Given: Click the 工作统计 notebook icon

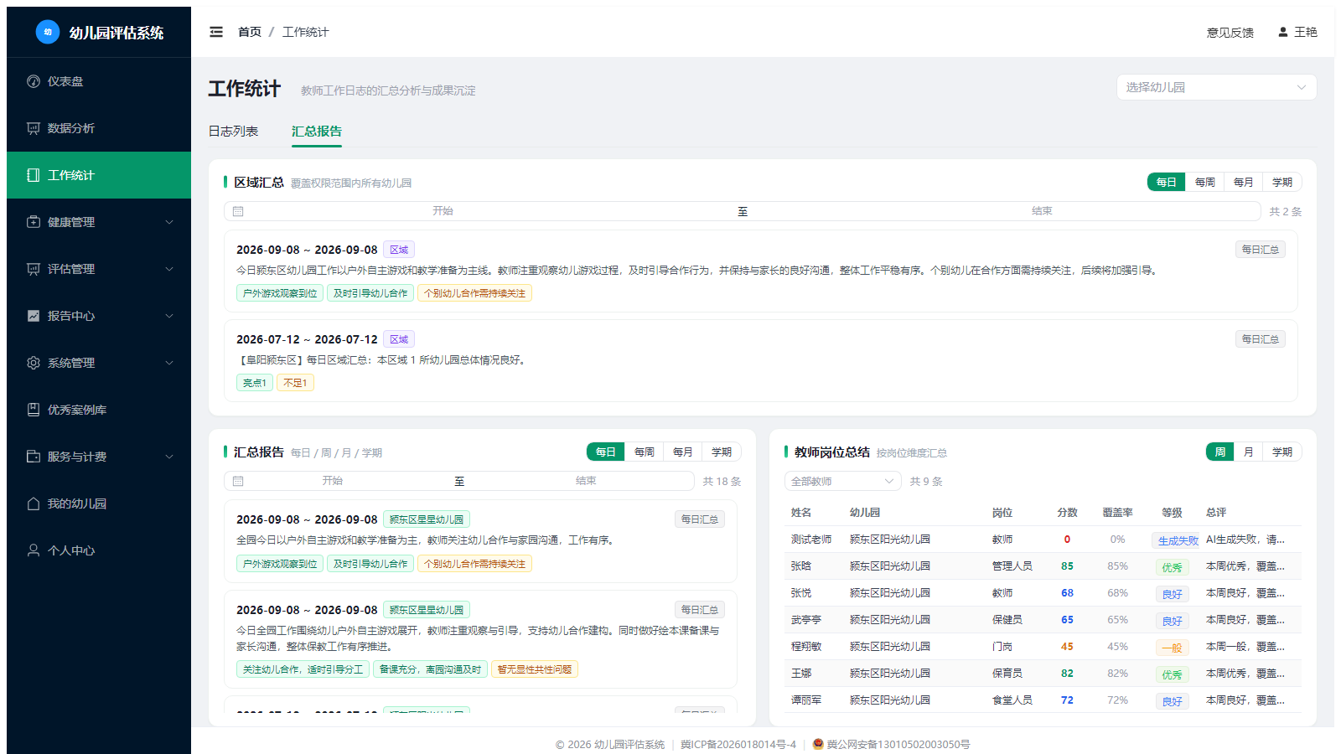Looking at the screenshot, I should click(x=34, y=175).
